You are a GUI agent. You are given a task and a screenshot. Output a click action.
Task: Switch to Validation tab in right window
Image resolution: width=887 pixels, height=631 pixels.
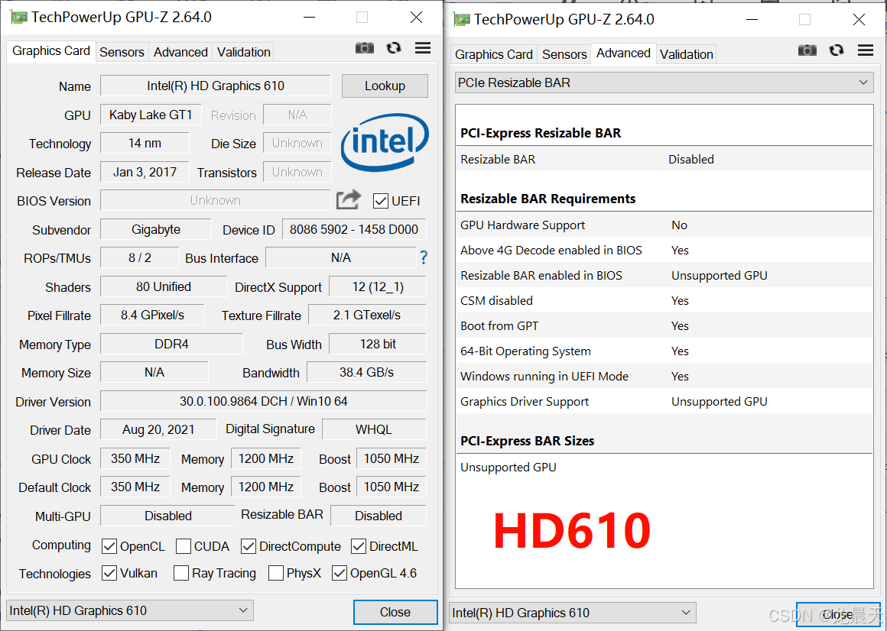(686, 54)
